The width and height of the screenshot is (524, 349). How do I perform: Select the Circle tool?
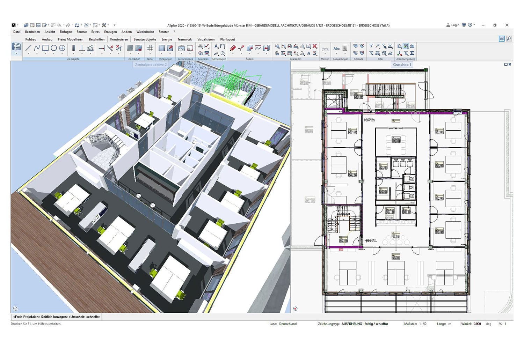(x=54, y=48)
